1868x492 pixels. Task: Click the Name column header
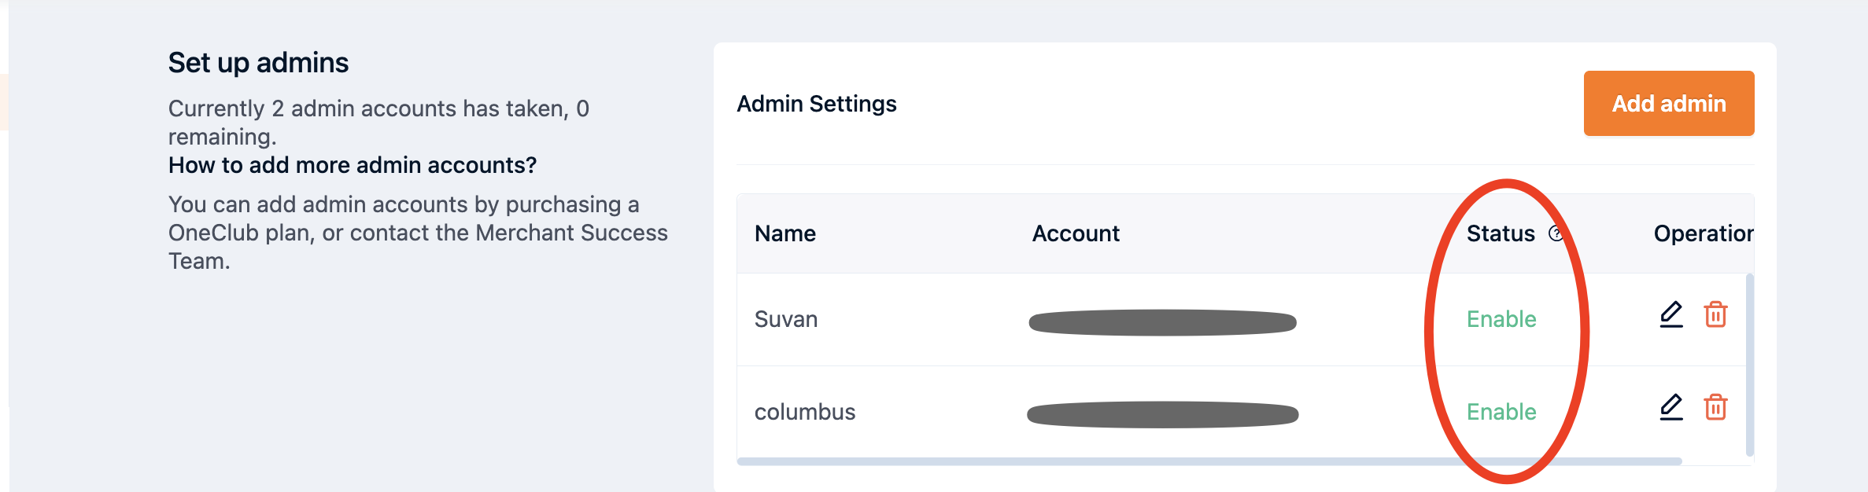point(784,233)
